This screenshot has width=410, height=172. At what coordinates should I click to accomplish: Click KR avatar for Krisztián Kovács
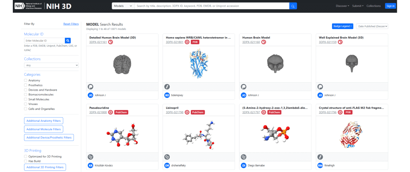[x=90, y=166]
